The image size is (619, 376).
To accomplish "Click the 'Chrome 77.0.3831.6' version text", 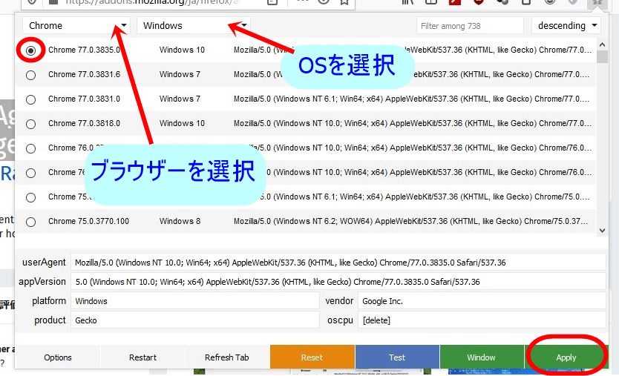I will (84, 75).
